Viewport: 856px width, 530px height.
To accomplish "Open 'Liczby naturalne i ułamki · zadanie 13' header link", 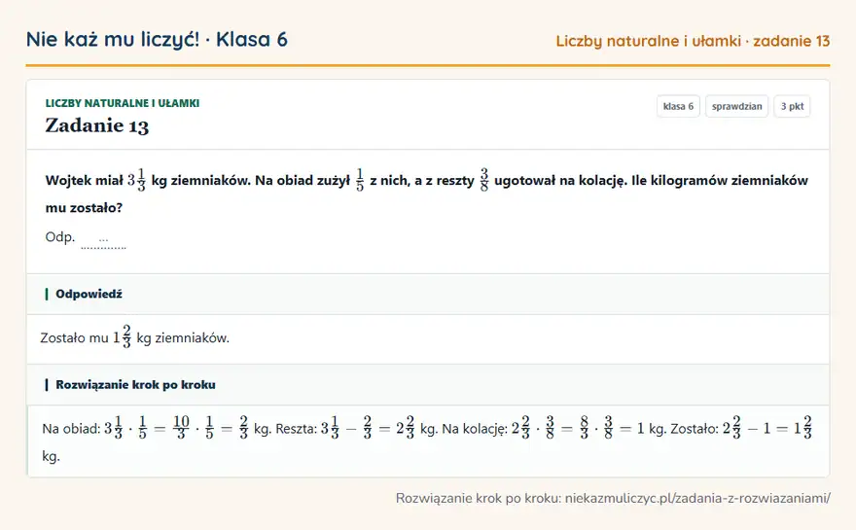I will (x=693, y=41).
